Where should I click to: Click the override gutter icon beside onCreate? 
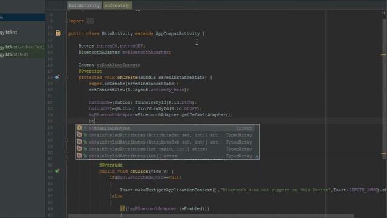point(57,77)
